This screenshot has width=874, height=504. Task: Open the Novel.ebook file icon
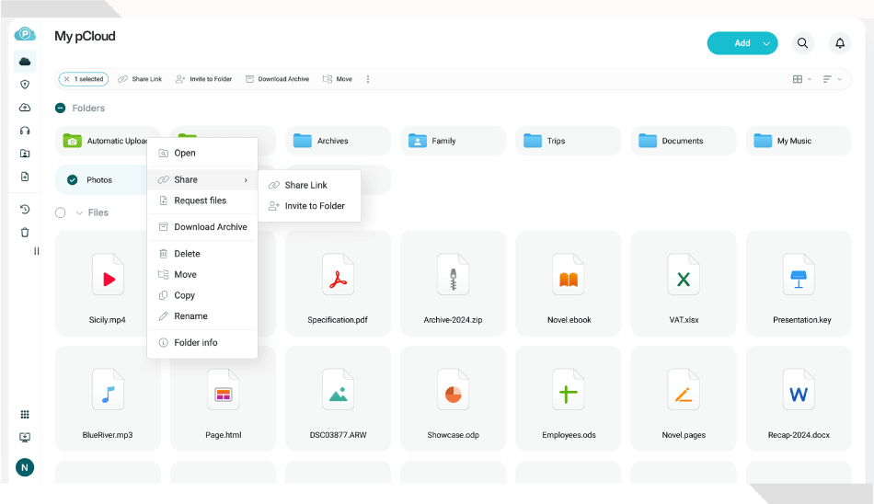tap(569, 275)
